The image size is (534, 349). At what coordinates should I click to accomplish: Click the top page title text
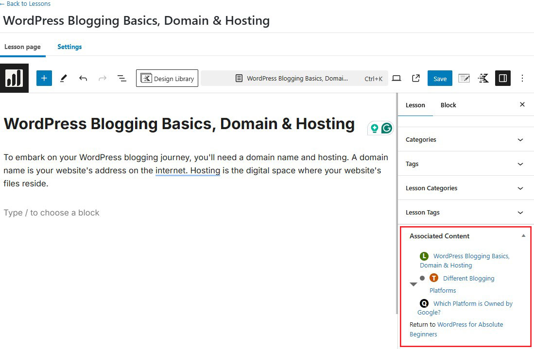point(136,21)
